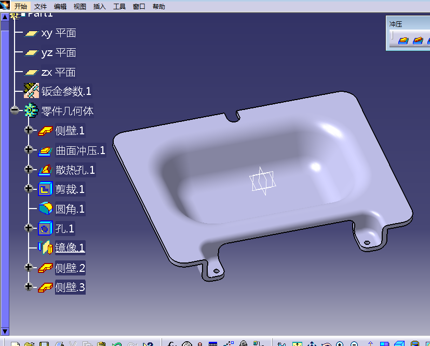Viewport: 430px width, 346px height.
Task: Click the tree scrollbar up arrow
Action: coord(5,17)
